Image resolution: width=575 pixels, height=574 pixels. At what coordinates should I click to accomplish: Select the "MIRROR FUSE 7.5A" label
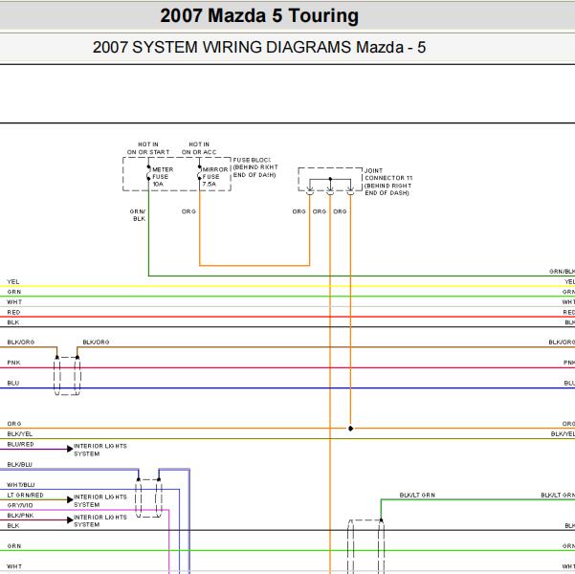pyautogui.click(x=215, y=177)
